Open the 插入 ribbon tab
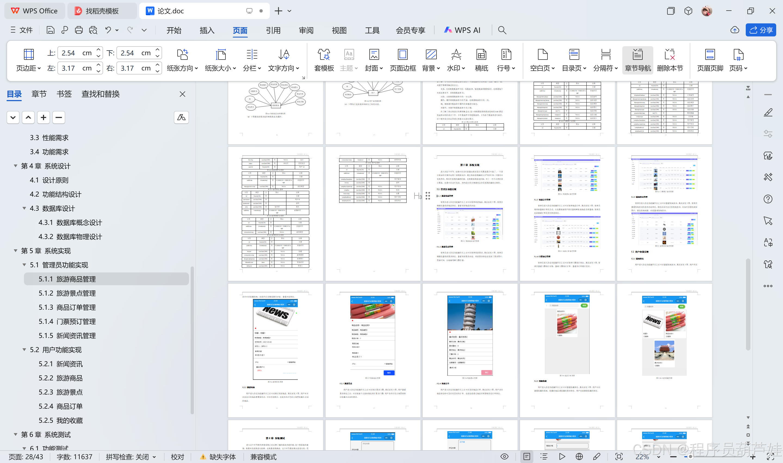Screen dimensions: 783x463 click(x=207, y=30)
